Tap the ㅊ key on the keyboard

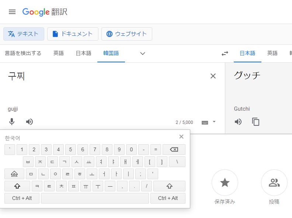point(62,186)
